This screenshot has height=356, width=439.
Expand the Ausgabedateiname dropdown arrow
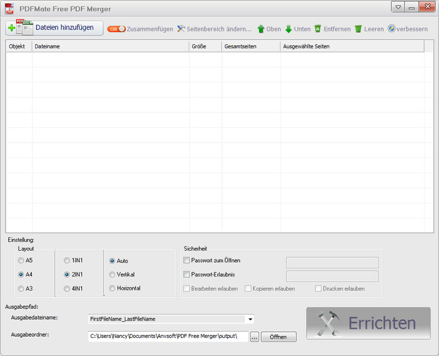tap(250, 319)
